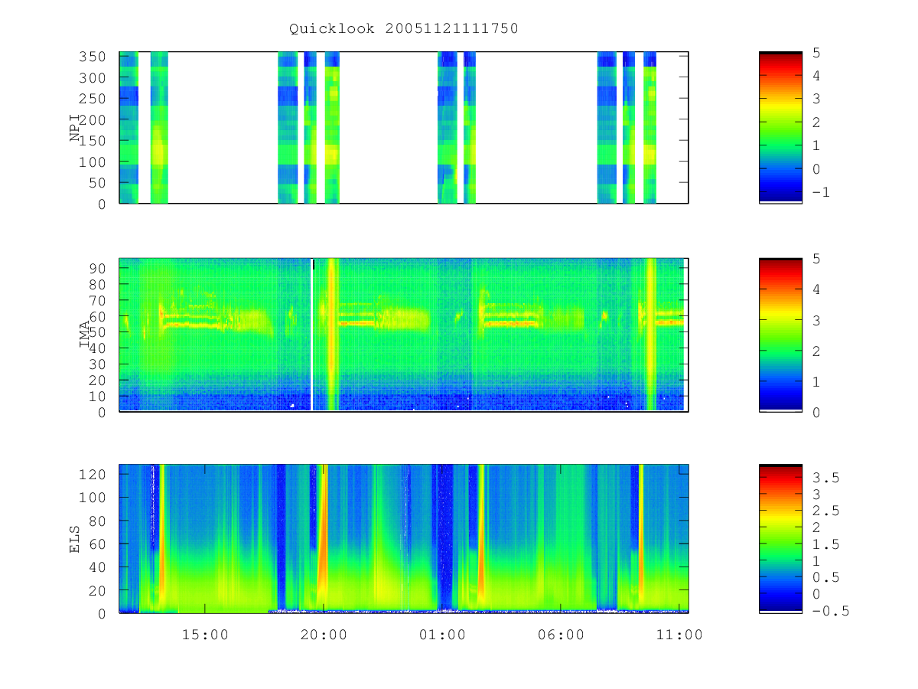Click the 01:00 time tick label

[x=443, y=634]
